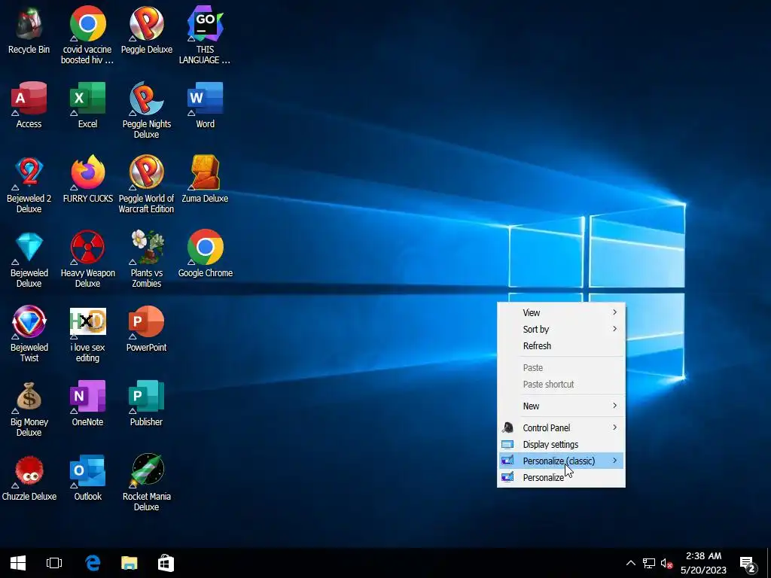The height and width of the screenshot is (578, 771).
Task: Expand the New submenu
Action: [562, 406]
